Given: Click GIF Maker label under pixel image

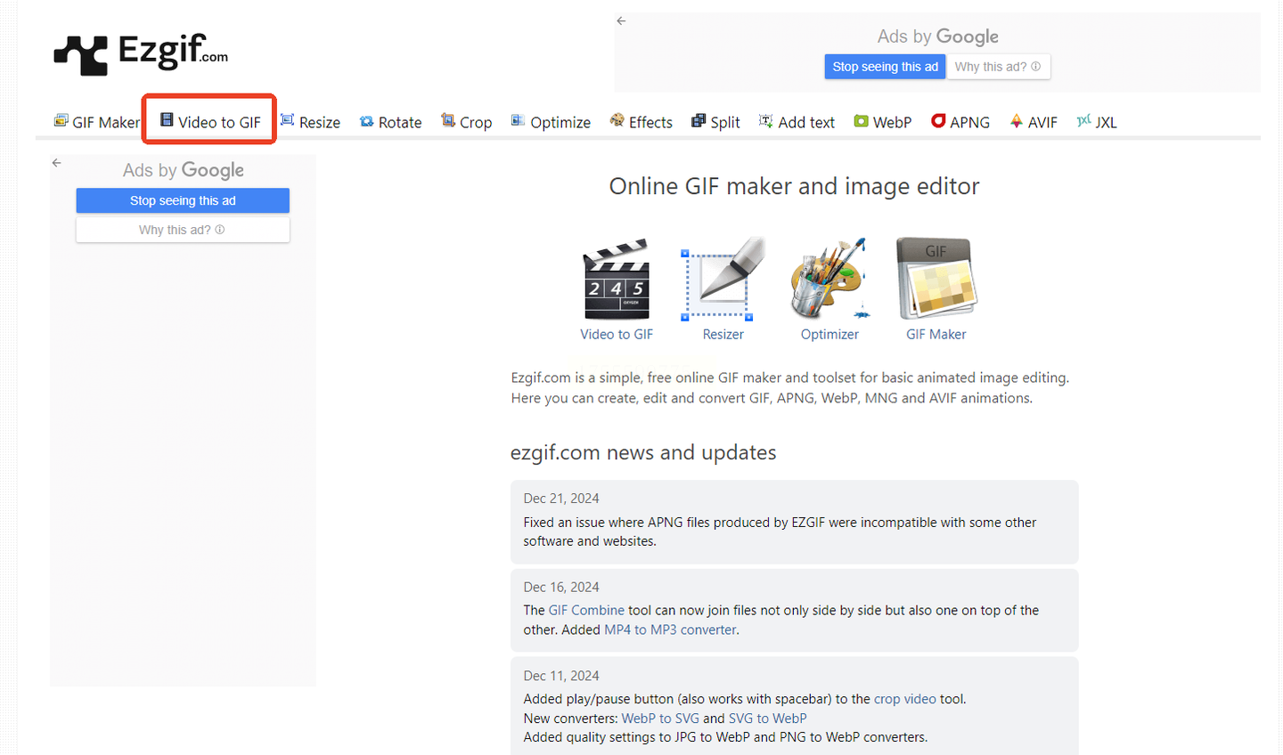Looking at the screenshot, I should (x=936, y=334).
